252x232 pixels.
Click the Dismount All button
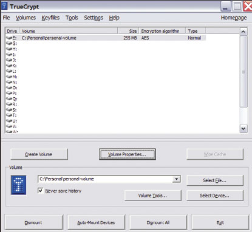158,223
